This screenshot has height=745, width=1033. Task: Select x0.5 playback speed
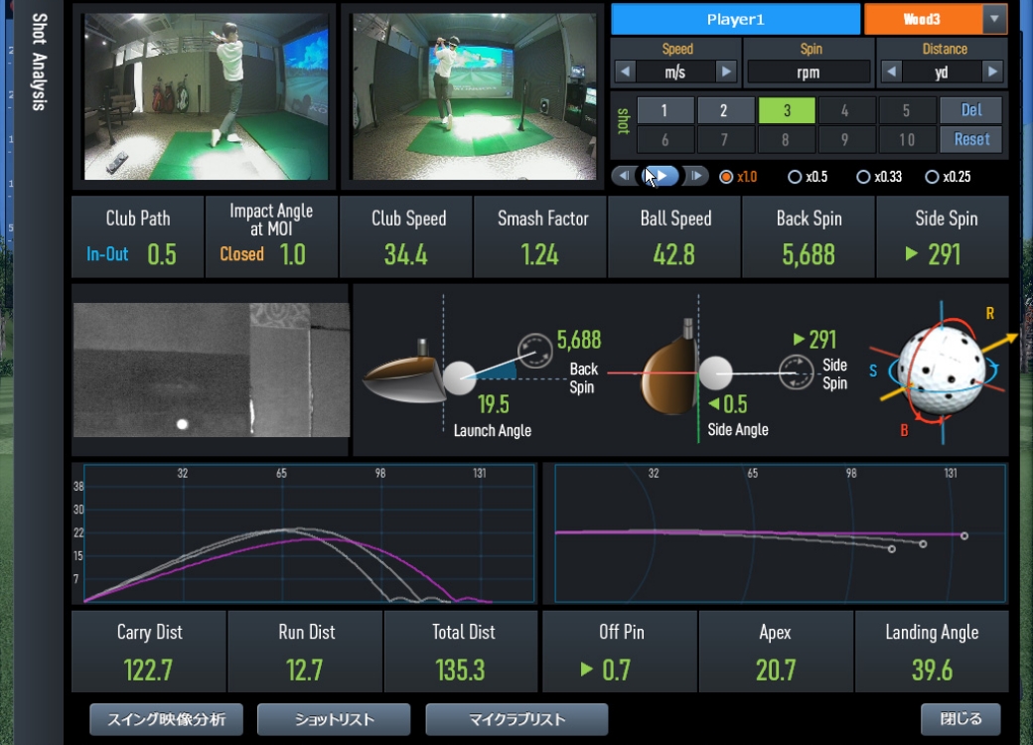(x=795, y=177)
